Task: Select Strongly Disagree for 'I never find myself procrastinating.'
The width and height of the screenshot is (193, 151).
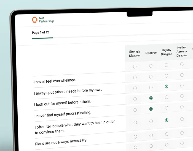Action: 135,110
